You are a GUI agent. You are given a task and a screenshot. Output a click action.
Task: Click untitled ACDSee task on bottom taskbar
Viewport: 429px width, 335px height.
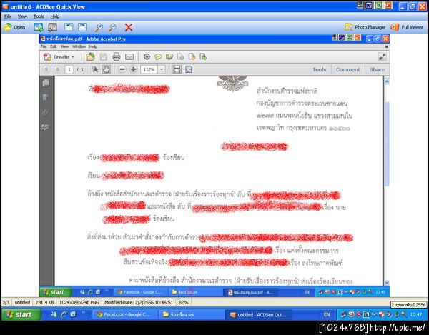point(258,315)
